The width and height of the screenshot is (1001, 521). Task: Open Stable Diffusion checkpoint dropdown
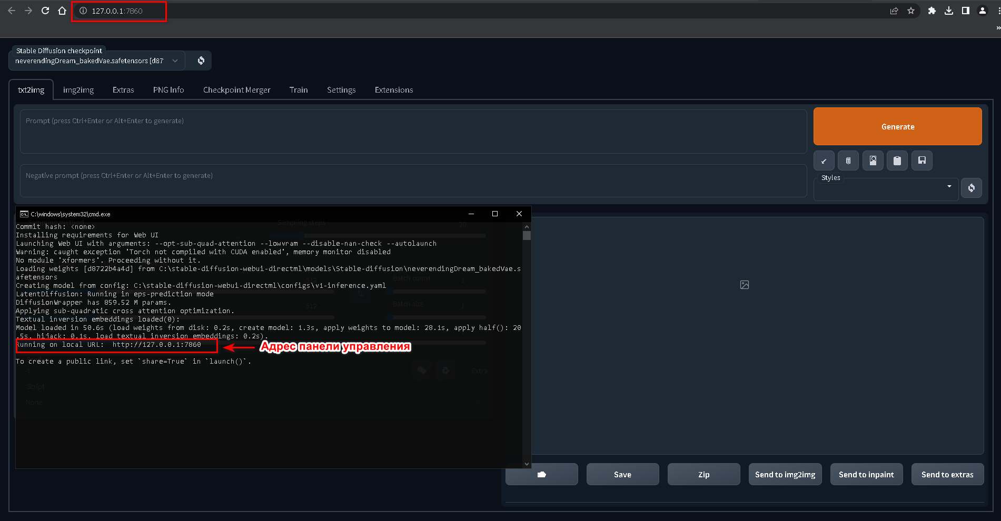pyautogui.click(x=97, y=61)
